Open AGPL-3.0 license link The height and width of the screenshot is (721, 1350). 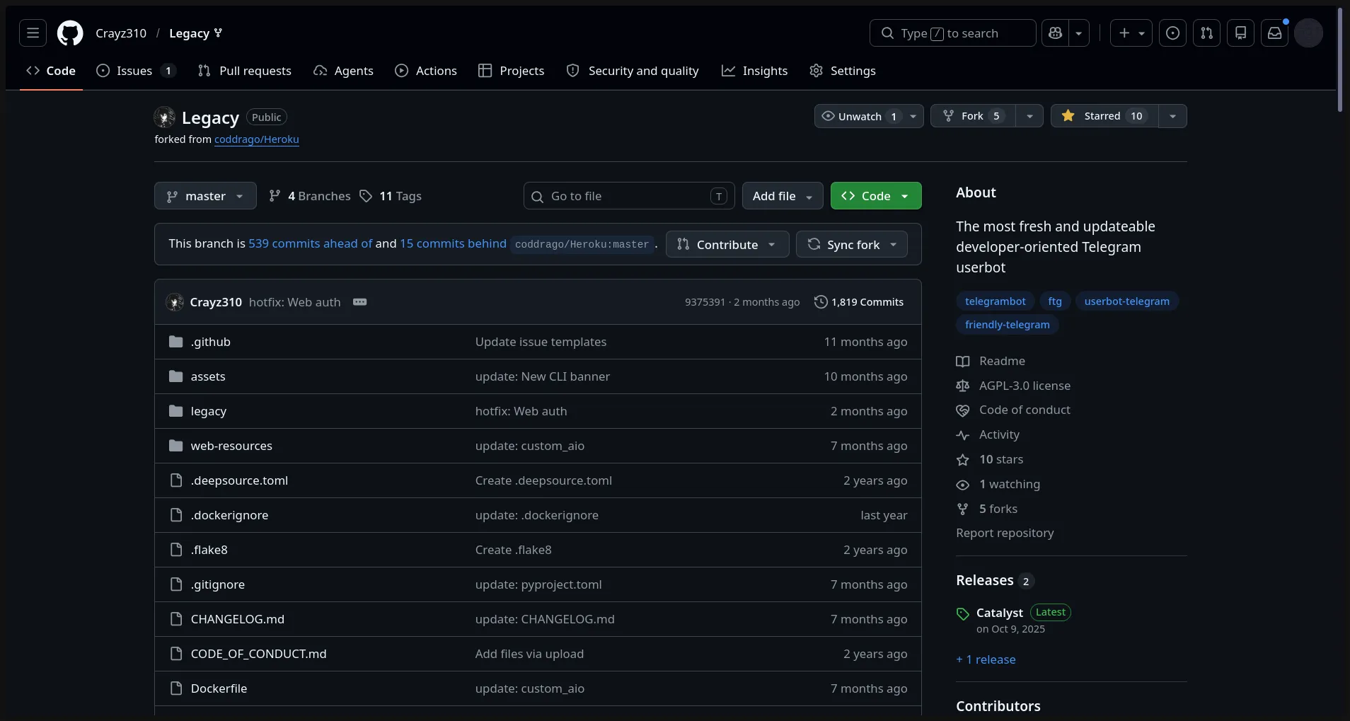click(x=1013, y=386)
